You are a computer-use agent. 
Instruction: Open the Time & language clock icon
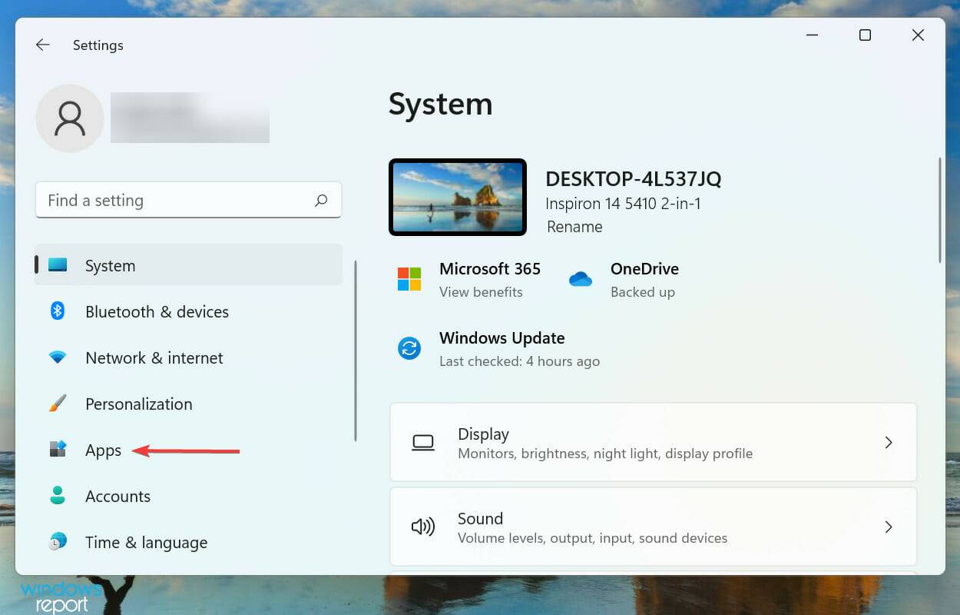pyautogui.click(x=57, y=542)
